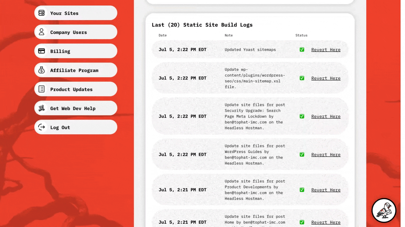Click the Product Updates checklist icon

pyautogui.click(x=41, y=89)
